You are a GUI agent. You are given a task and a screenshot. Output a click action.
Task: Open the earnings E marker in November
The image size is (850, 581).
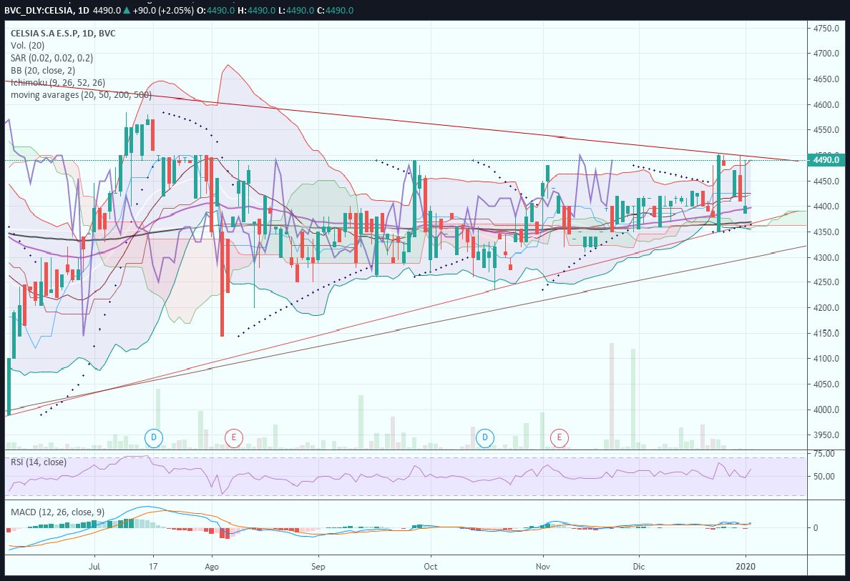[560, 437]
